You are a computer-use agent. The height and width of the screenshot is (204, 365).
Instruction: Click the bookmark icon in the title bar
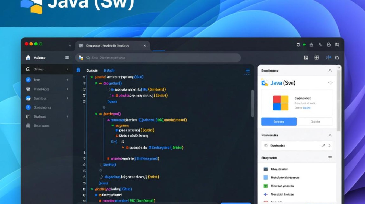coord(337,45)
